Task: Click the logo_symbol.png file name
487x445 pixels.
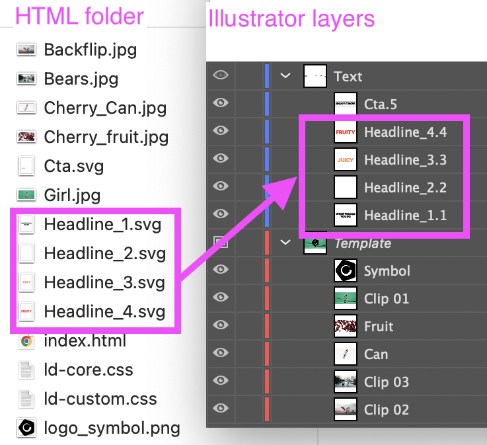Action: pos(112,429)
